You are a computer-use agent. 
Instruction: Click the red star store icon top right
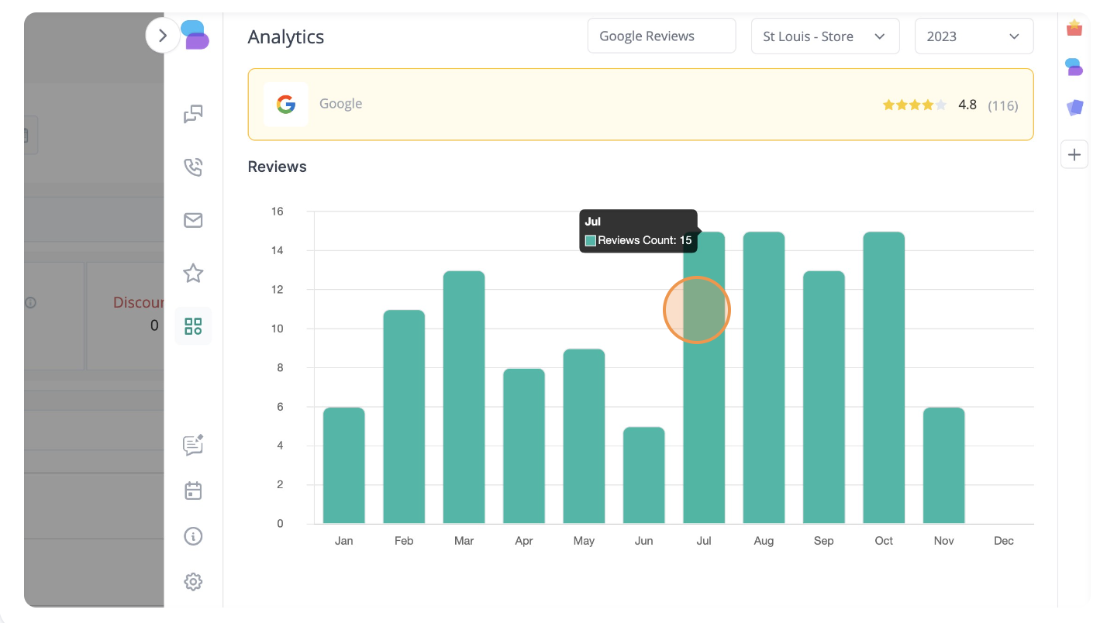(x=1074, y=29)
